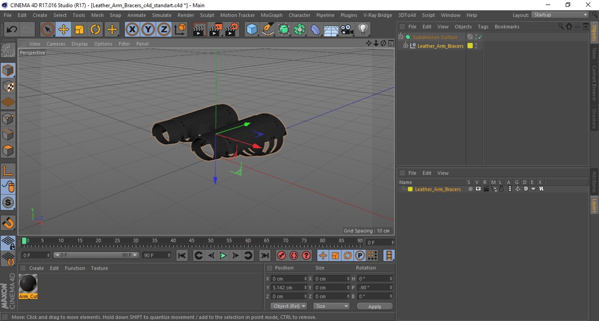The width and height of the screenshot is (599, 321).
Task: Toggle Leather_Arm_Bracers layer visibility in Layers manager
Action: pyautogui.click(x=478, y=189)
